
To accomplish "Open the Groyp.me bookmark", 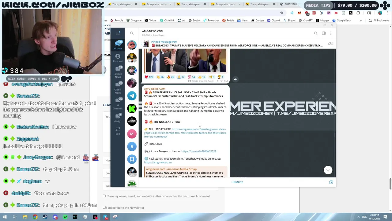I will point(134,21).
